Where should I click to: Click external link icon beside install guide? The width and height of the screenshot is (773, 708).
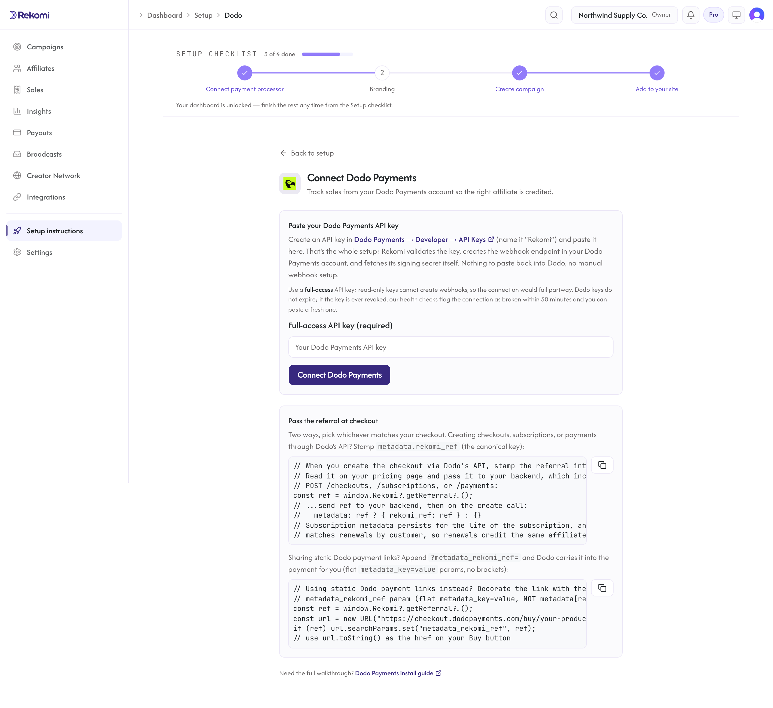[x=438, y=673]
